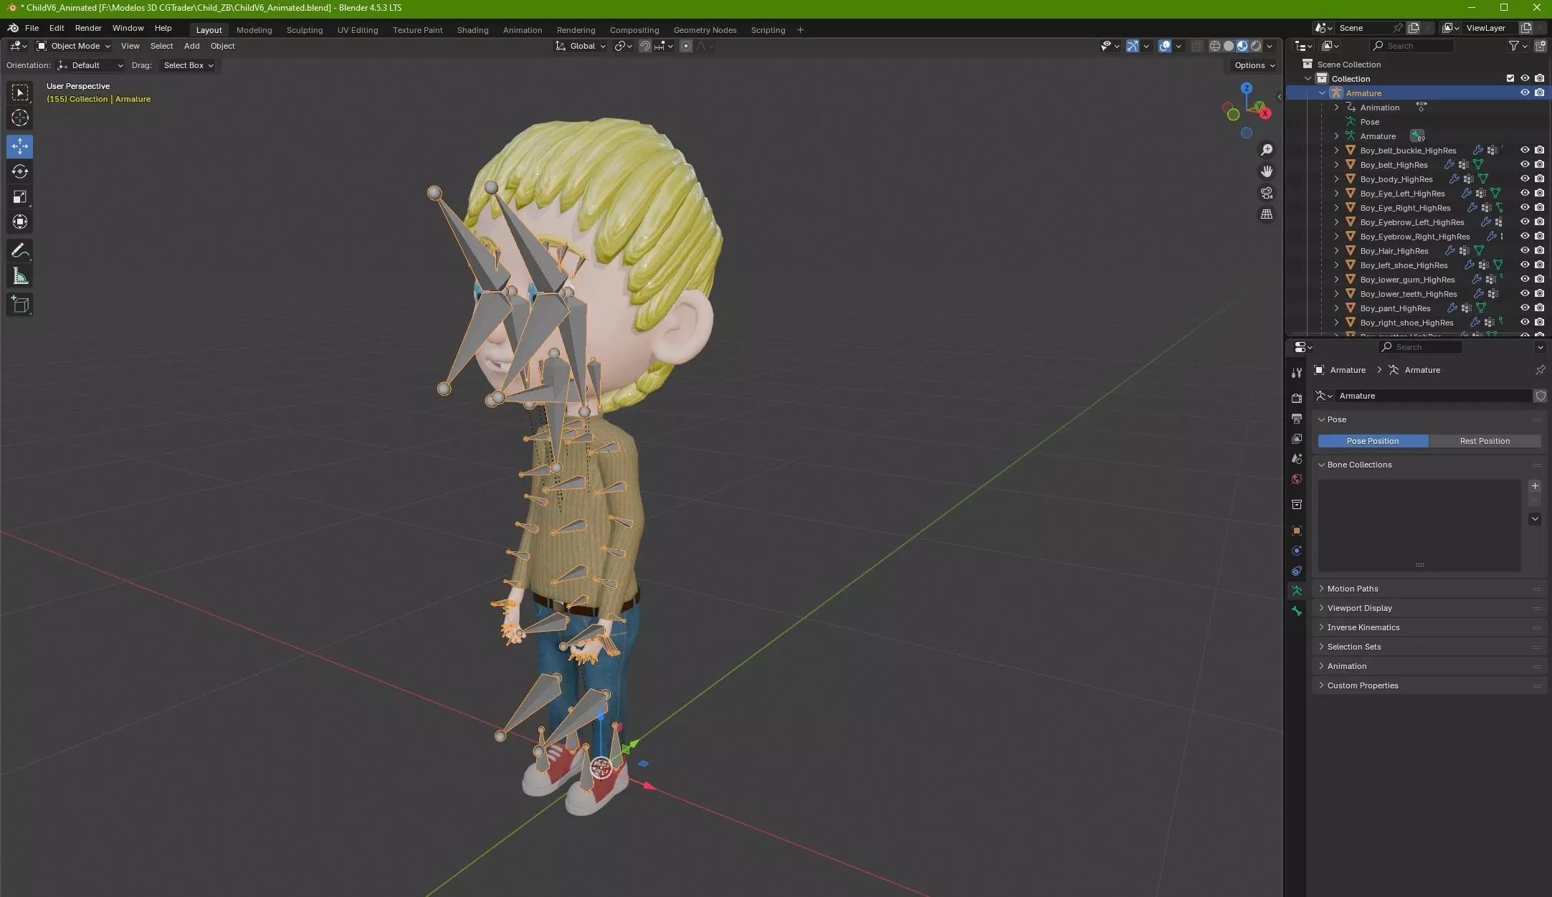Open the Options dropdown
The height and width of the screenshot is (897, 1552).
pyautogui.click(x=1255, y=65)
